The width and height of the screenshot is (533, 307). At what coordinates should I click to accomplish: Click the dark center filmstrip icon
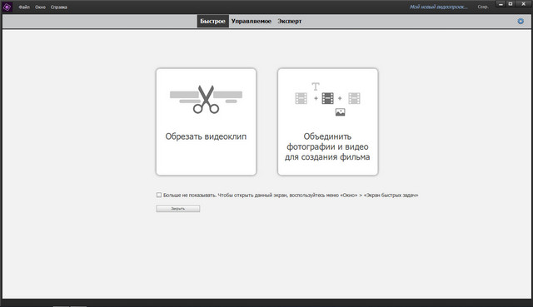327,98
